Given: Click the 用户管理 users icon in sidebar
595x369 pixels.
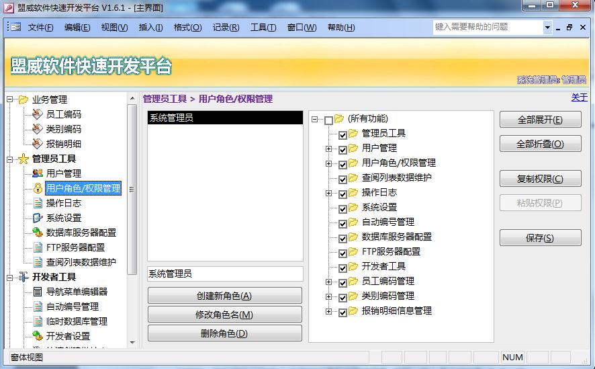Looking at the screenshot, I should tap(38, 173).
